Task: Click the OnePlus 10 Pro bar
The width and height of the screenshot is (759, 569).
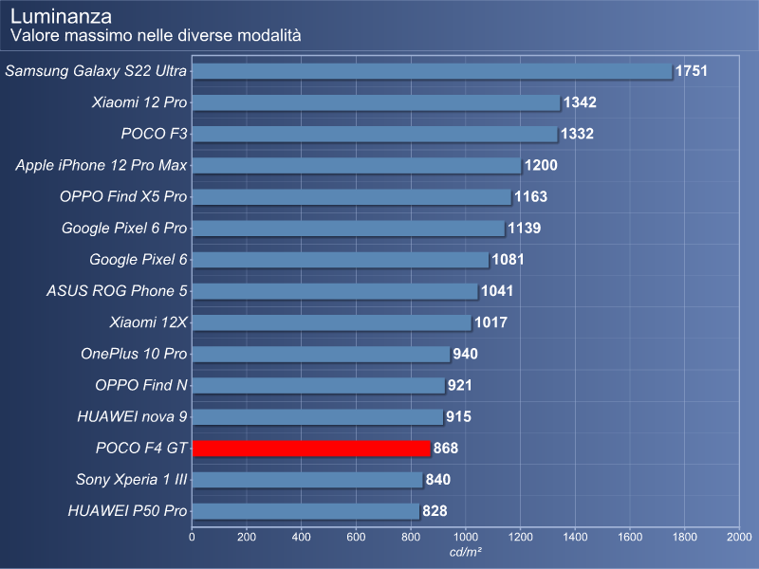Action: pyautogui.click(x=322, y=354)
